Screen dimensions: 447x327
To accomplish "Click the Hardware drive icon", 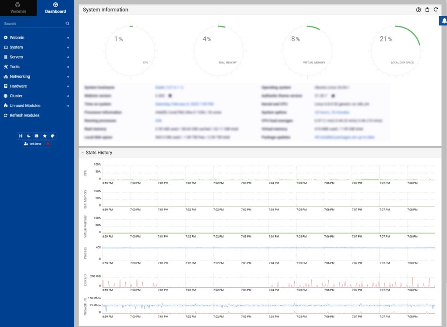I will tap(6, 86).
